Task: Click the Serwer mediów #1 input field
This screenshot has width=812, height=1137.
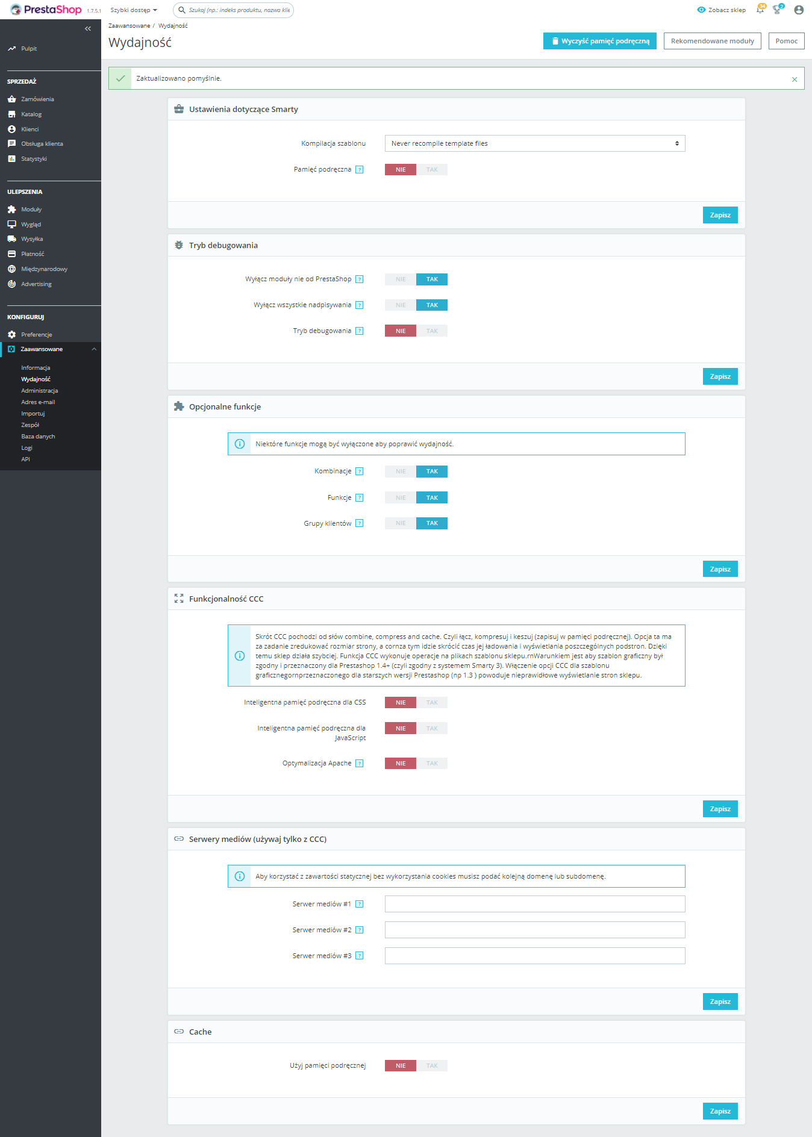Action: (535, 904)
